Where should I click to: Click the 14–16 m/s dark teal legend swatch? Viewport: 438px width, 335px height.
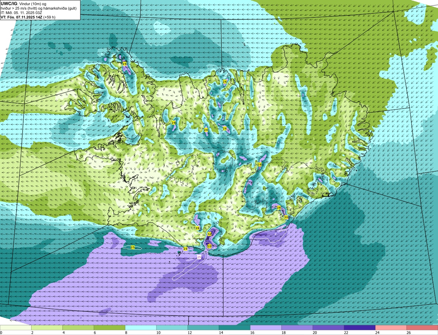point(235,328)
